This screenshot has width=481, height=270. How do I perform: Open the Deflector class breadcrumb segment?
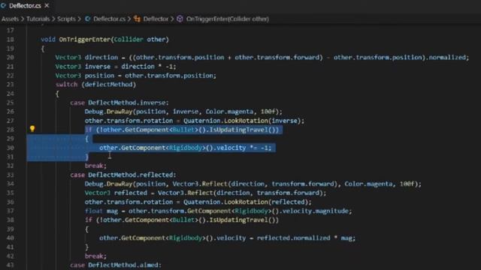click(x=156, y=19)
